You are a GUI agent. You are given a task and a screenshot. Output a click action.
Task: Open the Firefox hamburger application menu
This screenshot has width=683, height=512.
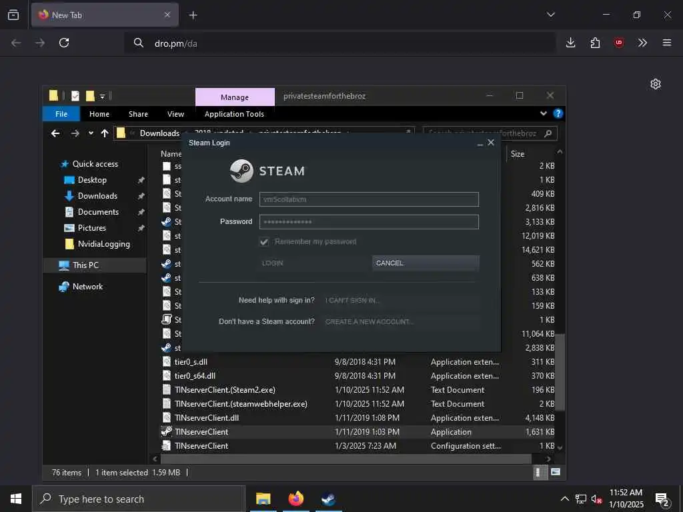[x=667, y=43]
